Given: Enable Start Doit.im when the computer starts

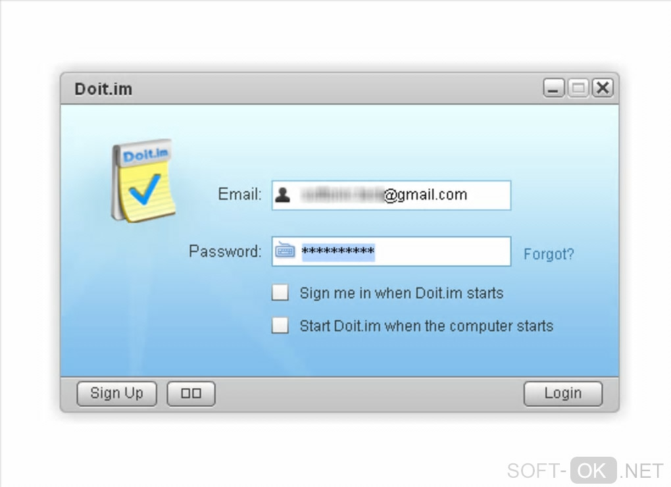Looking at the screenshot, I should [280, 325].
